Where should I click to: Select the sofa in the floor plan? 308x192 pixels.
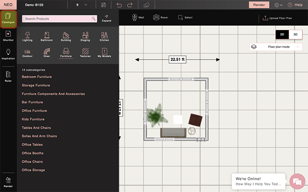[x=173, y=133]
